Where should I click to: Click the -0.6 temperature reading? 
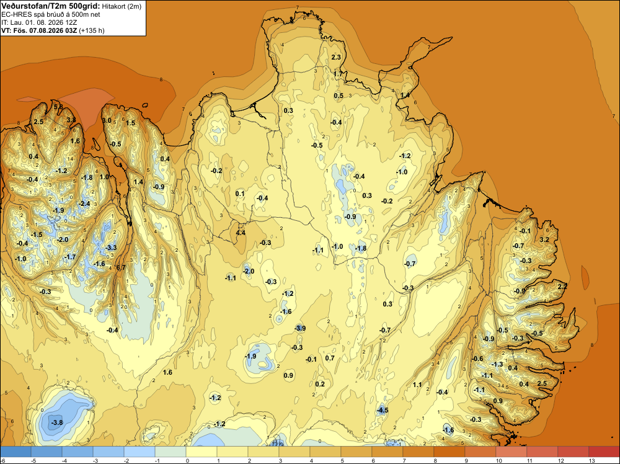[x=477, y=359]
